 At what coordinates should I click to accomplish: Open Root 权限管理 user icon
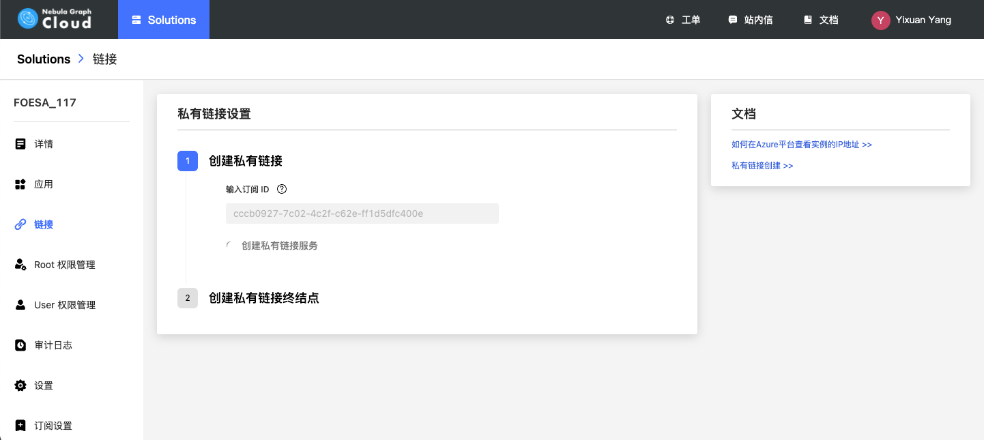pos(20,265)
